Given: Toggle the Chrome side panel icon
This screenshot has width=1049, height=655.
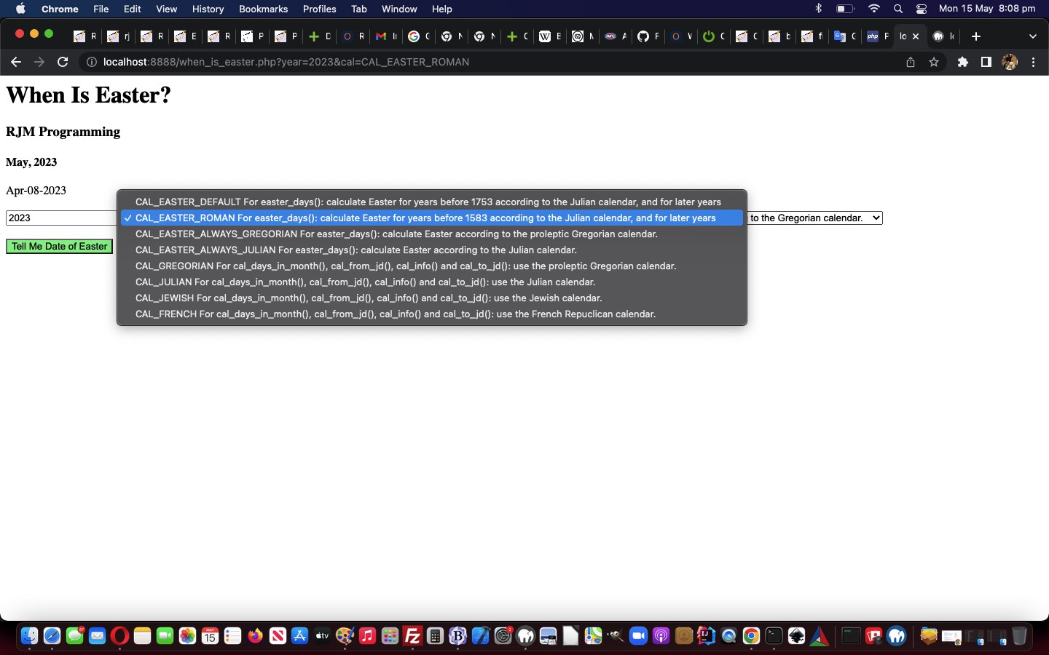Looking at the screenshot, I should tap(986, 62).
